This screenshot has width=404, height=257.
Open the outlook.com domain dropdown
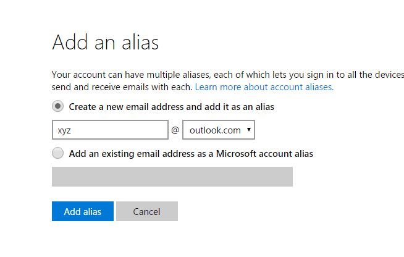[x=219, y=130]
